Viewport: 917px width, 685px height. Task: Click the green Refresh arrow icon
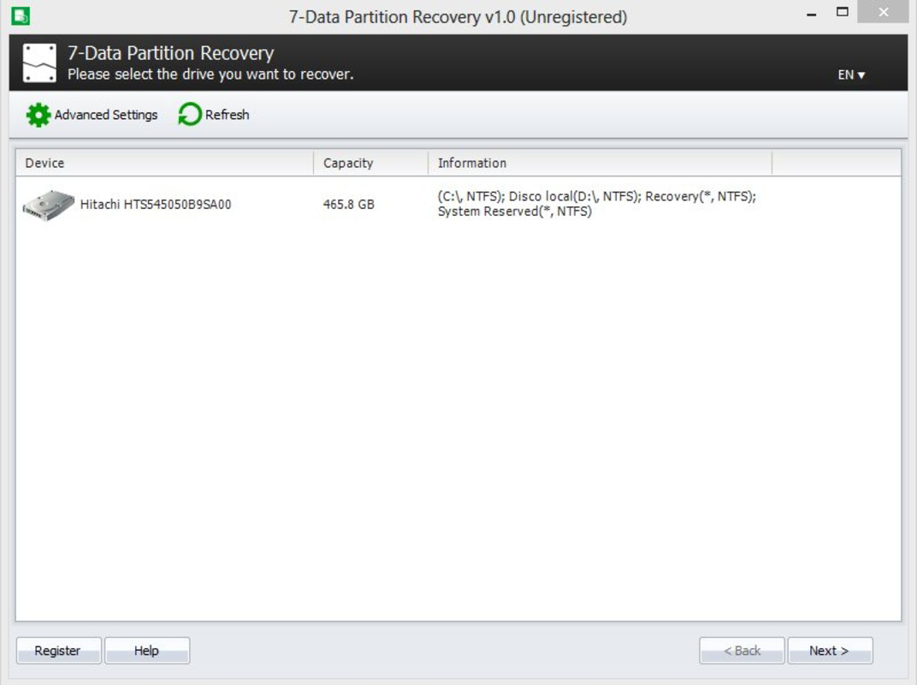click(190, 114)
